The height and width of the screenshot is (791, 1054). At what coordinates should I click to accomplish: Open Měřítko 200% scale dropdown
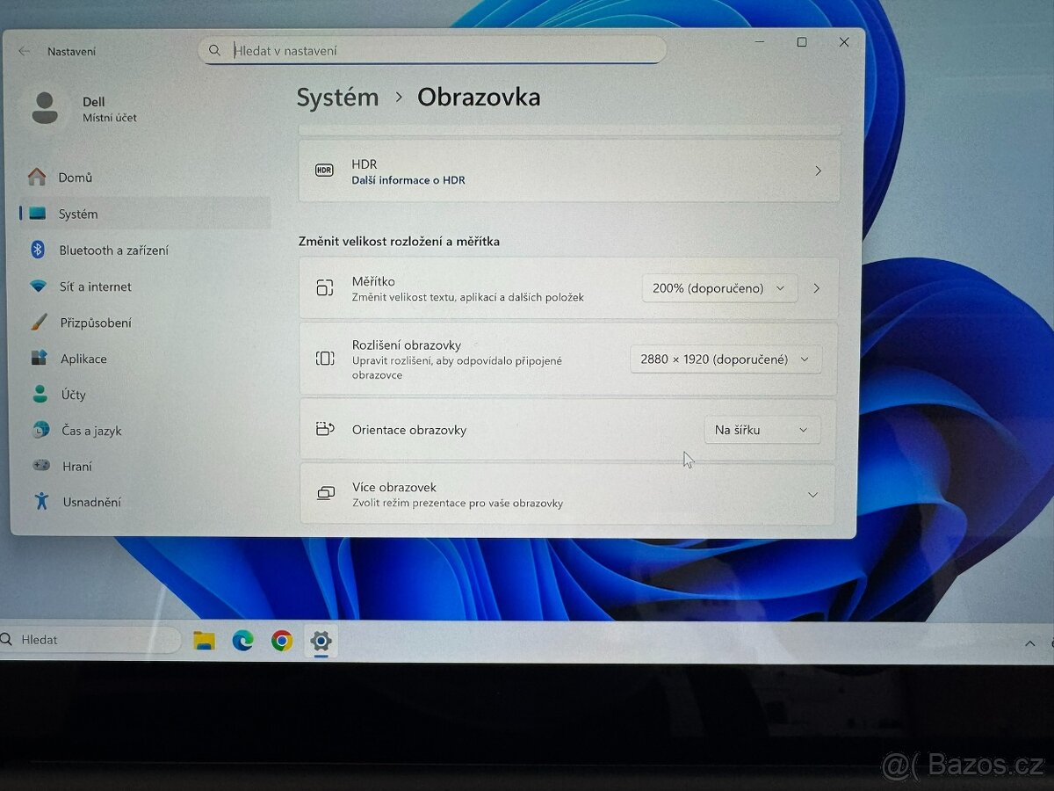pos(719,288)
